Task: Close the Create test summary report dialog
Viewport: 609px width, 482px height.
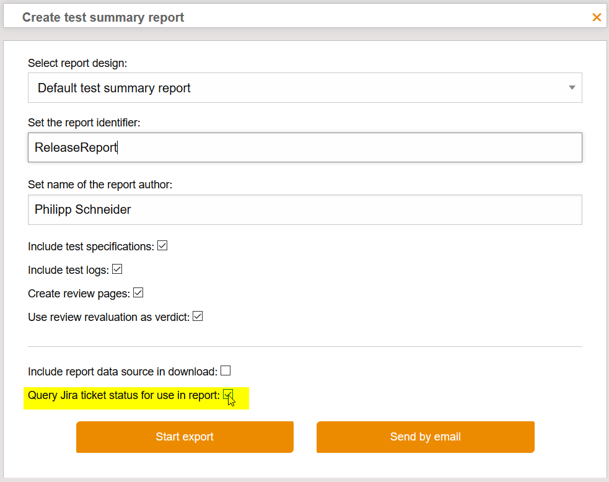Action: (x=597, y=17)
